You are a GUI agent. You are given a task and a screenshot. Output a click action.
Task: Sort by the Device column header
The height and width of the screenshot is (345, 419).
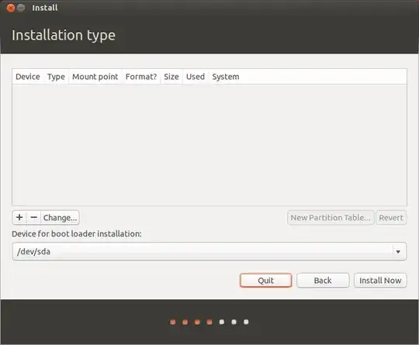[x=27, y=77]
